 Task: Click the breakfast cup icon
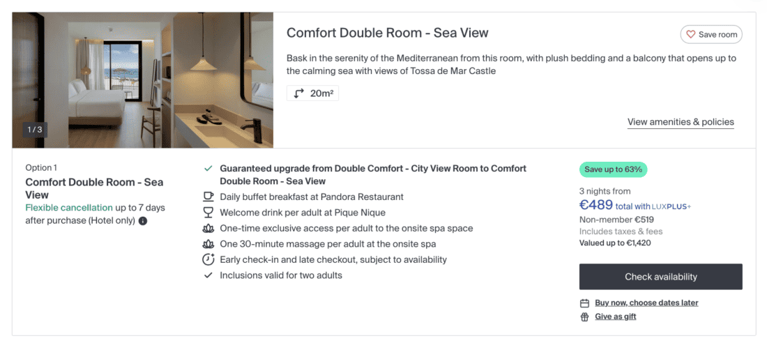208,197
